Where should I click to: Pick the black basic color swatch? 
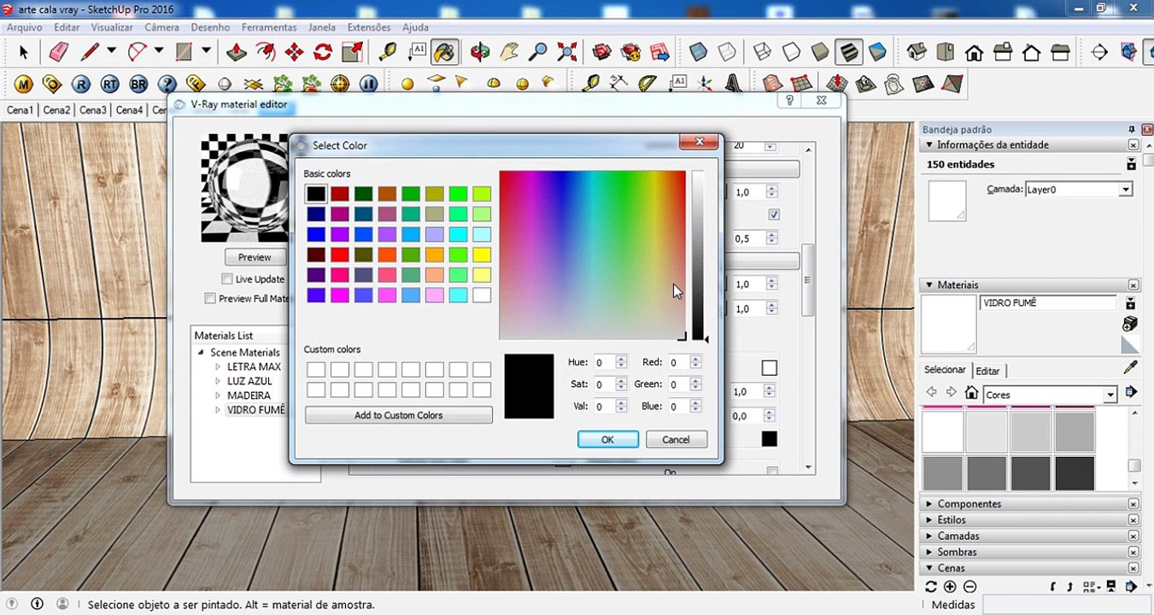316,194
